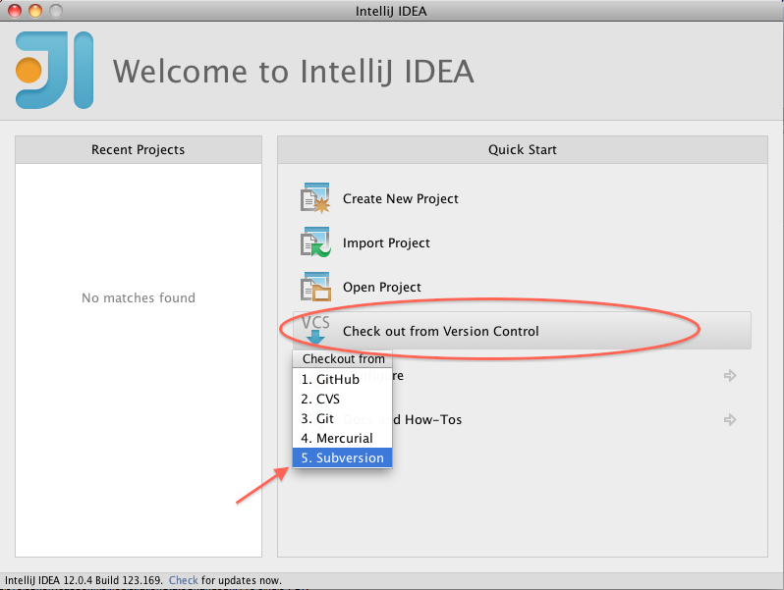Select CVS from Checkout from menu
This screenshot has height=590, width=784.
click(343, 400)
